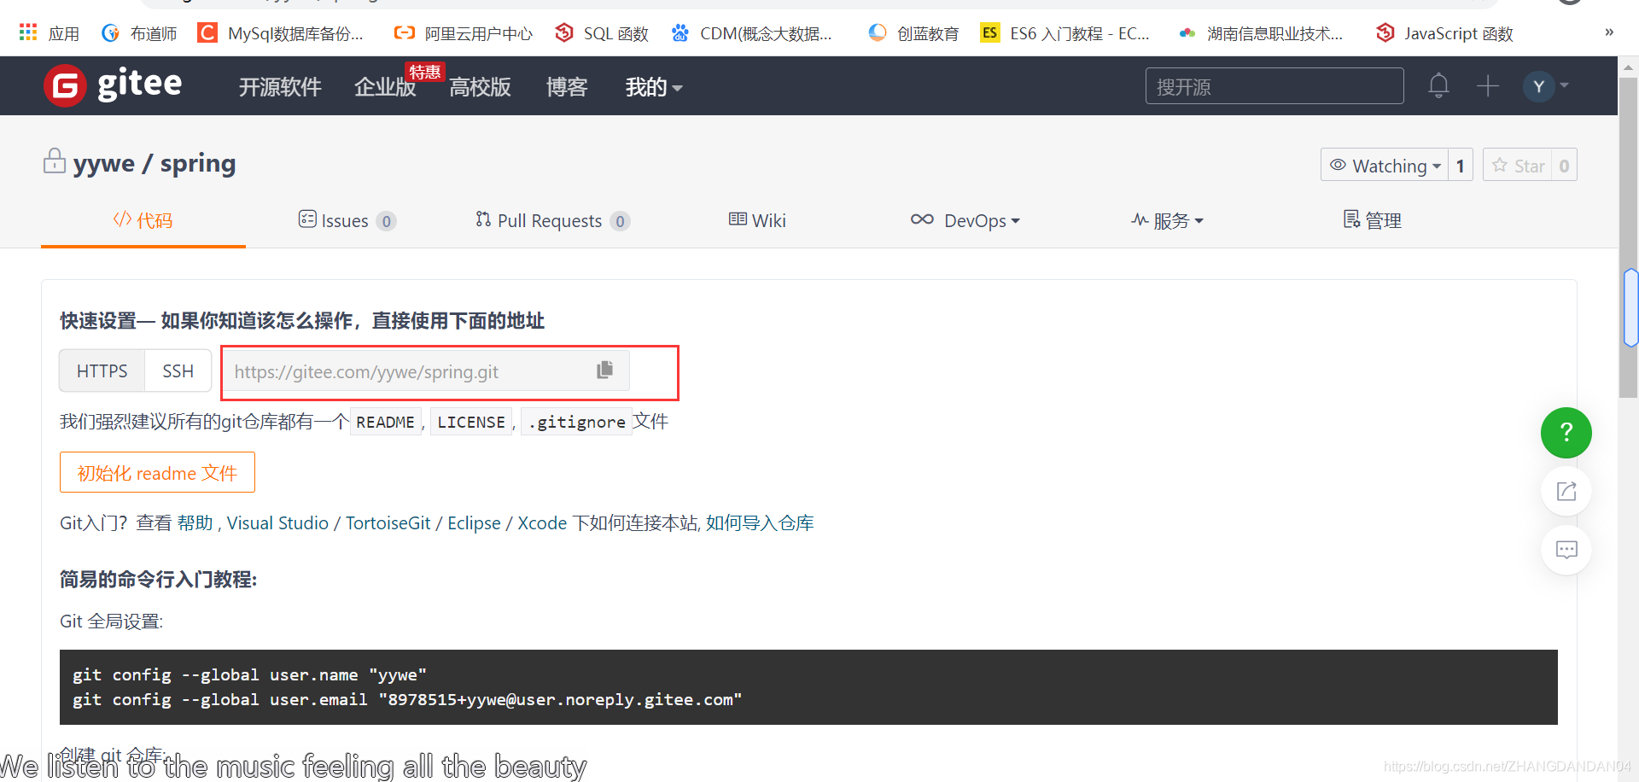Click the scrollbar up arrow
Image resolution: width=1639 pixels, height=782 pixels.
point(1629,66)
